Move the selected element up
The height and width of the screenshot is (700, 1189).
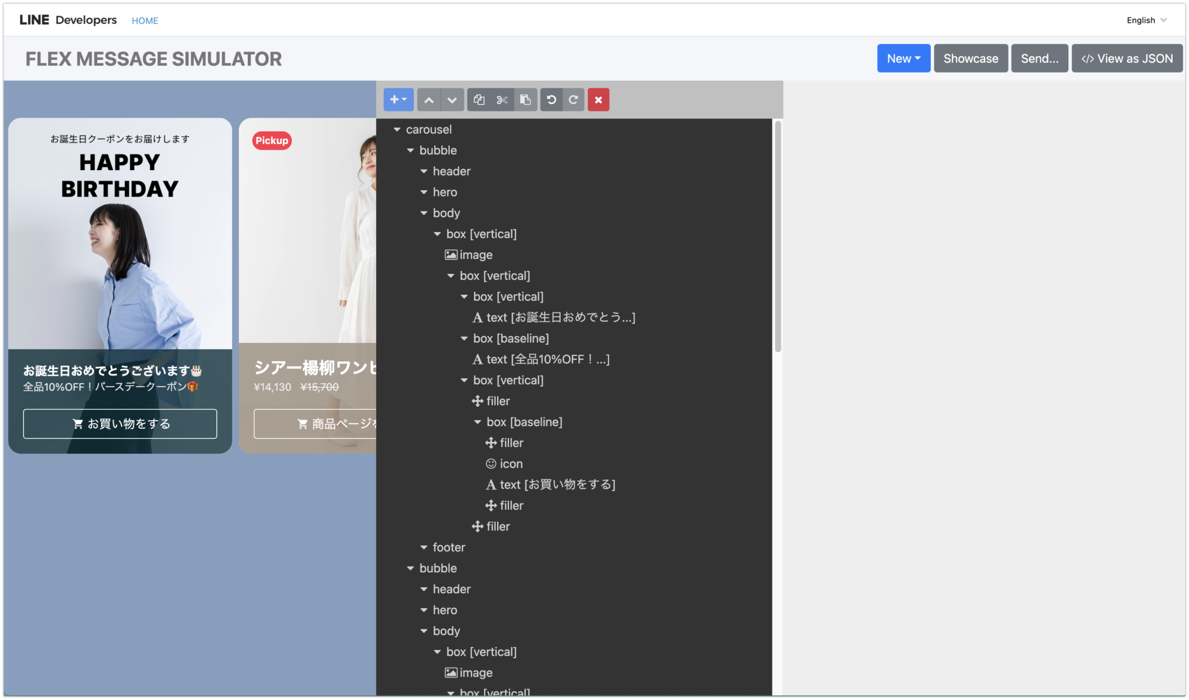point(429,99)
